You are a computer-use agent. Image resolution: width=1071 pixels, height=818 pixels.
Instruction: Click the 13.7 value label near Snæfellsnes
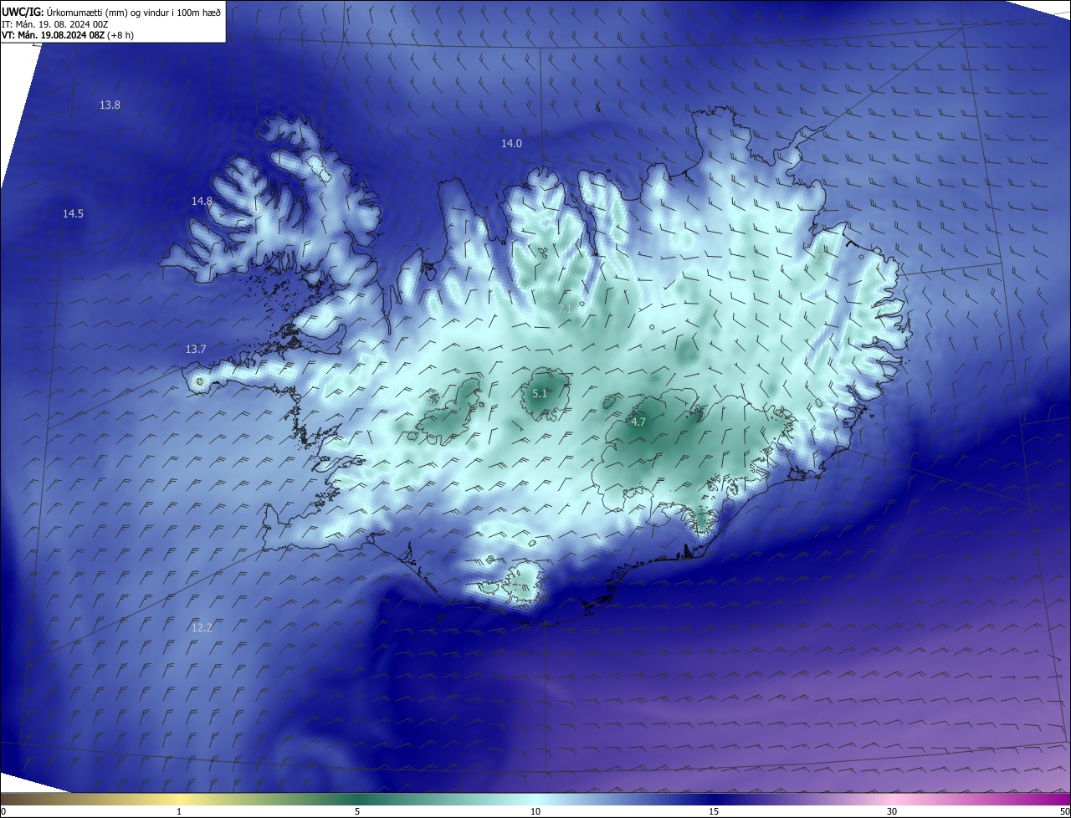(196, 350)
